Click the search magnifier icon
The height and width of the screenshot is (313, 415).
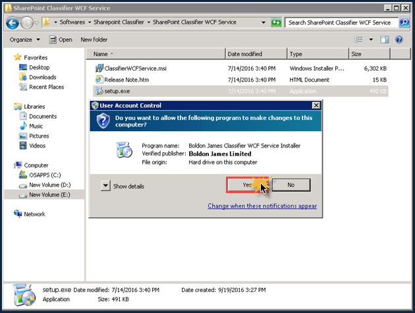click(x=404, y=22)
